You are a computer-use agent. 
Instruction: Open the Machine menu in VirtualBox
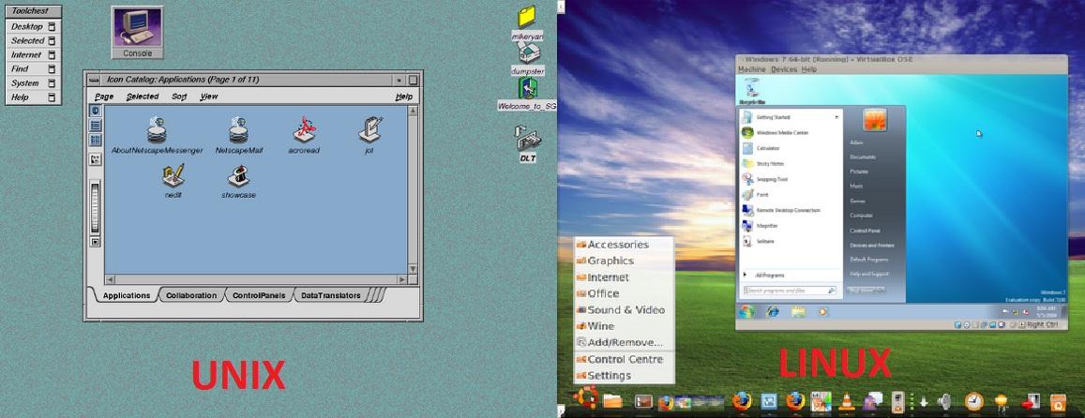(751, 69)
